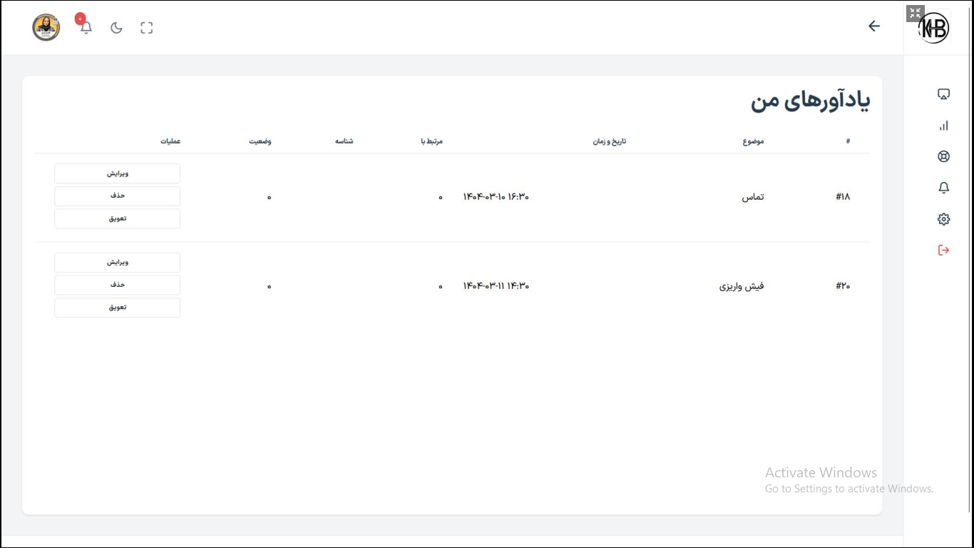The width and height of the screenshot is (974, 548).
Task: Toggle dark mode with moon icon
Action: click(117, 28)
